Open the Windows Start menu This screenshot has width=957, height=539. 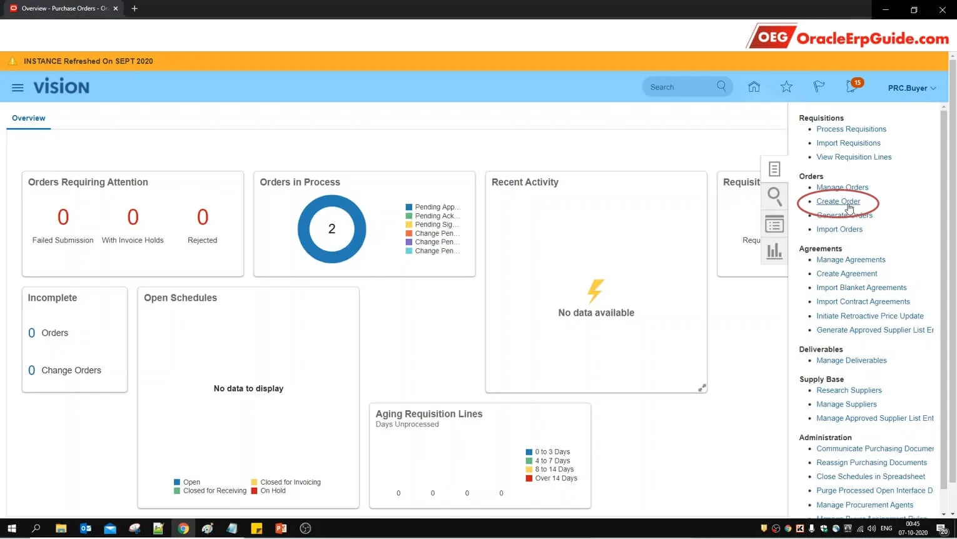tap(11, 528)
